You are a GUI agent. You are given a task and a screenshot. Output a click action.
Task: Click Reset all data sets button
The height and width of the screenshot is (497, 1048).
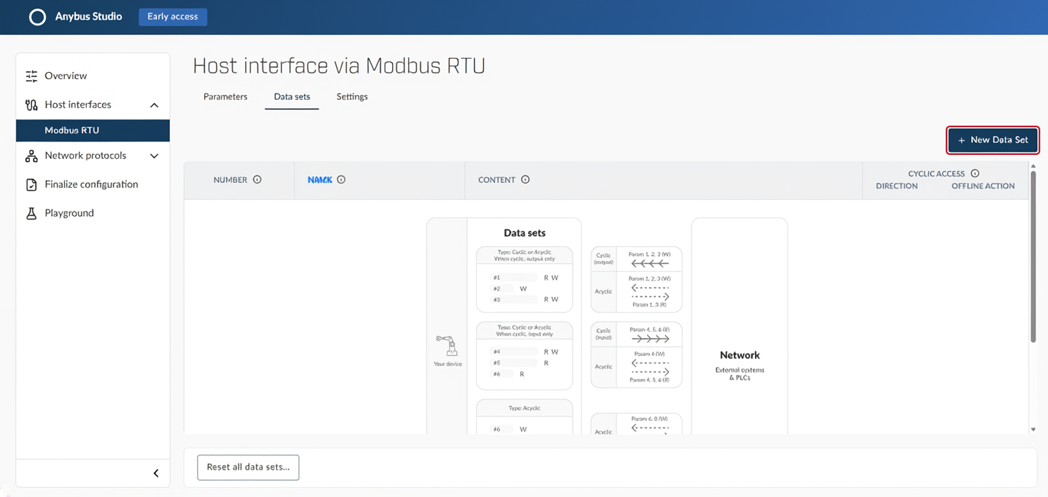[248, 467]
